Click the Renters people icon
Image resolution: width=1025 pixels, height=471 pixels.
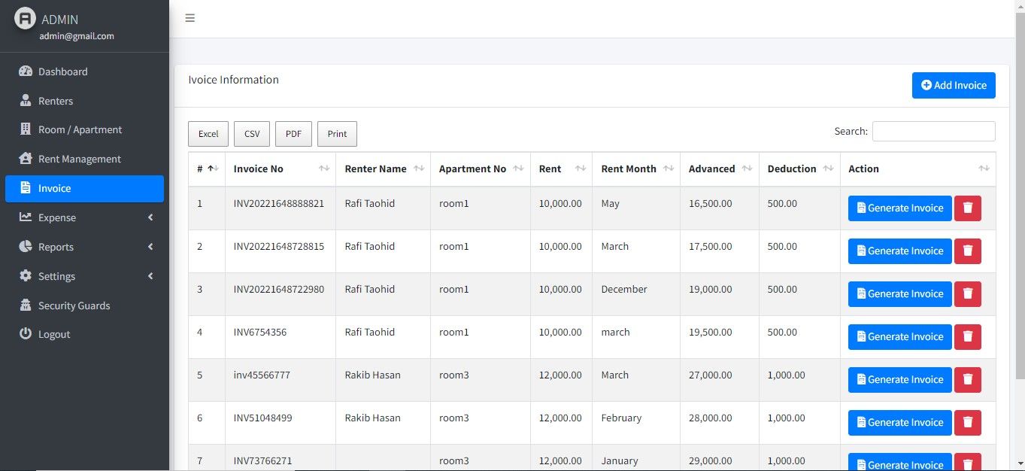(x=26, y=101)
